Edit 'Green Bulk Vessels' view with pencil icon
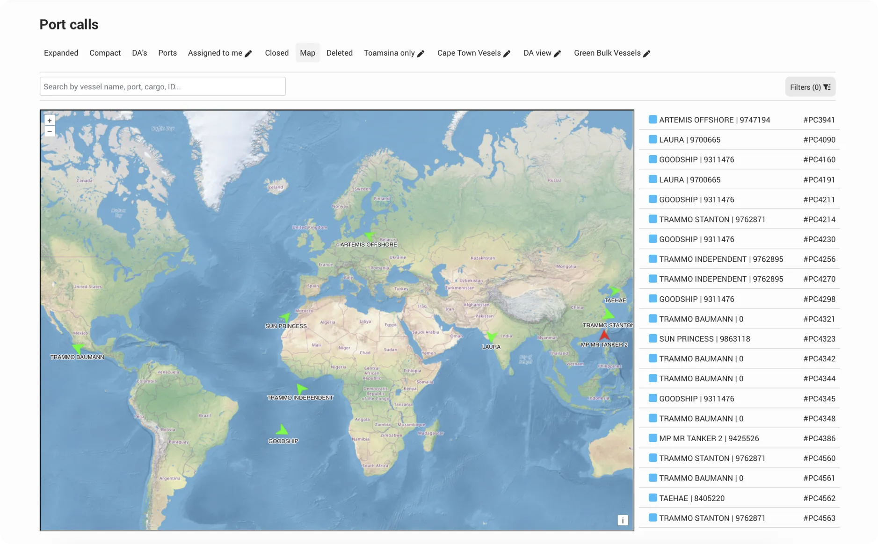 [647, 53]
